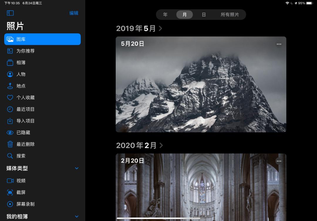
Task: Open the 最近删除 trash icon
Action: (10, 144)
